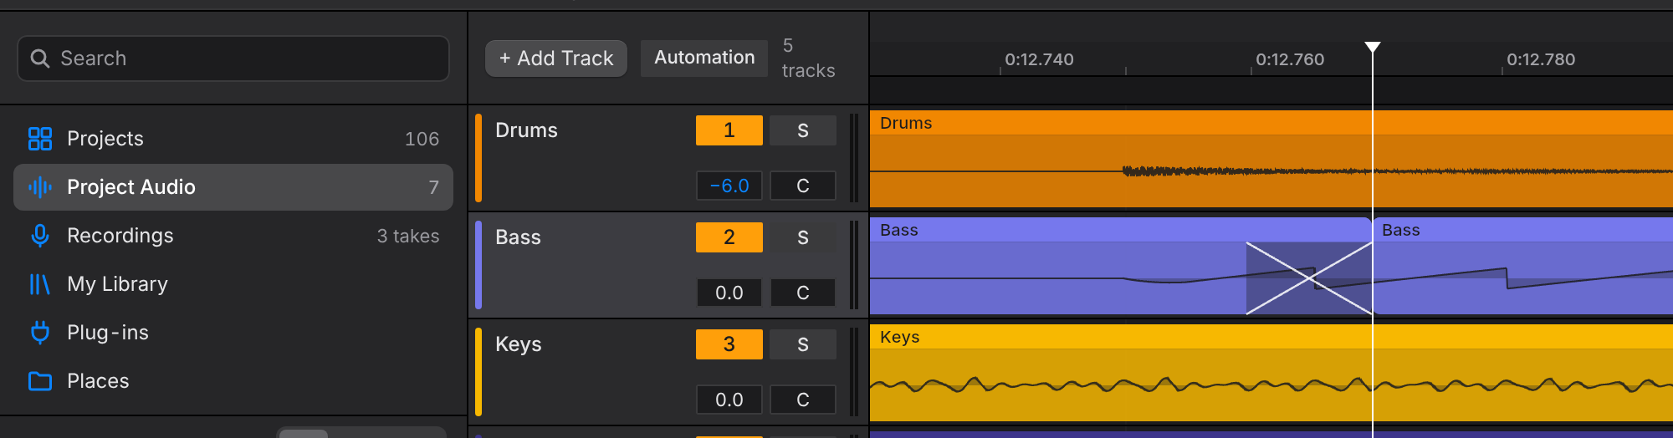Click the Add Track button
The height and width of the screenshot is (438, 1673).
[x=556, y=59]
